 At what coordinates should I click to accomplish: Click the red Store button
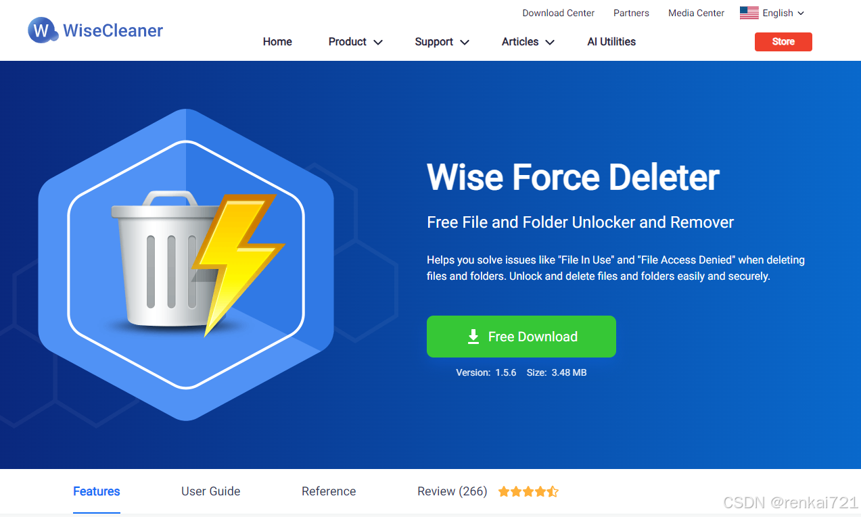[783, 42]
